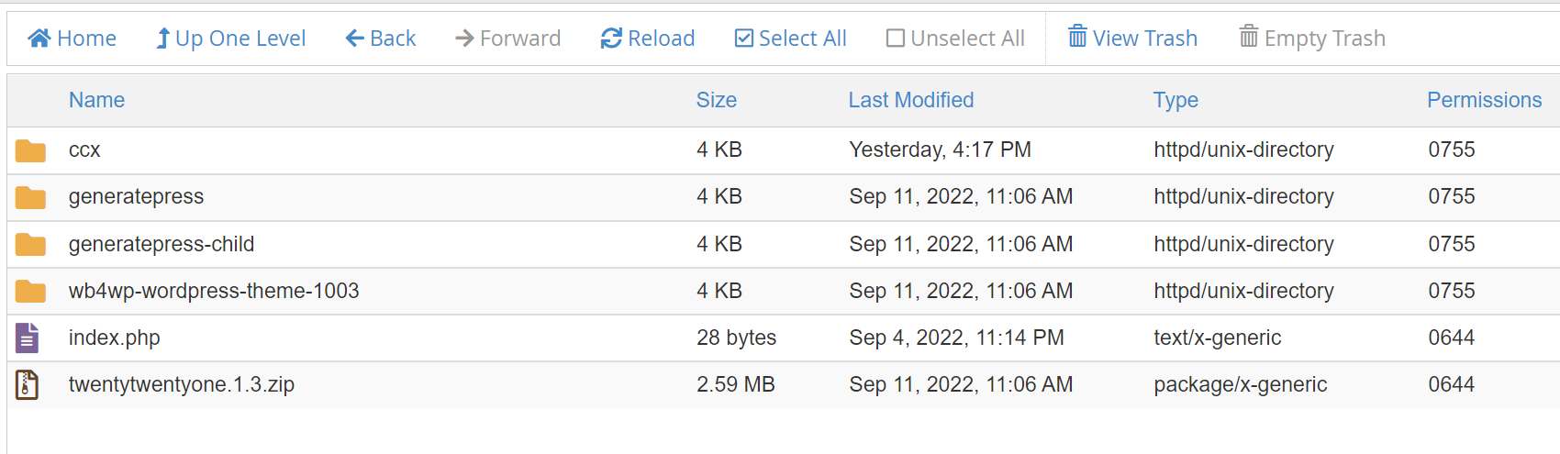This screenshot has width=1560, height=454.
Task: Sort by Permissions column header
Action: 1484,100
